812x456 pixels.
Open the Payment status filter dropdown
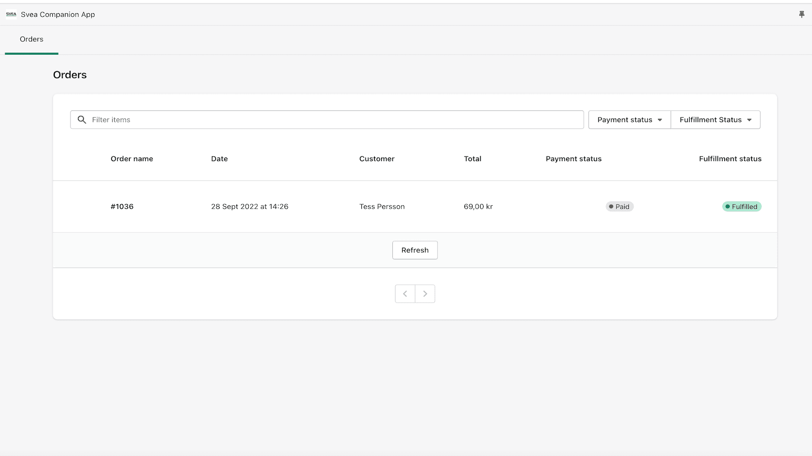(x=629, y=120)
